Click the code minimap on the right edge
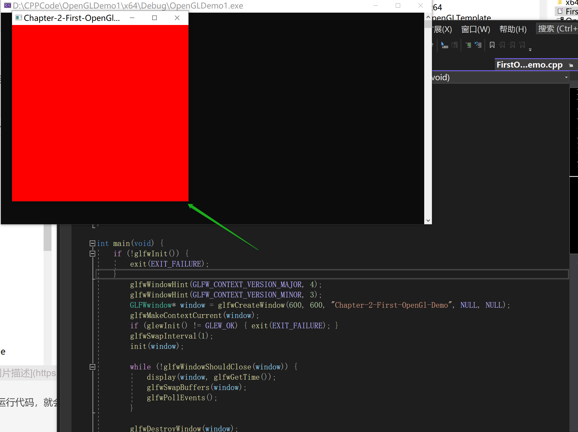Image resolution: width=578 pixels, height=432 pixels. click(574, 170)
